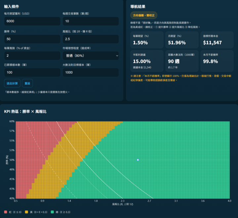Click the 每筆期望 result card
Screen dimensions: 238x218
pos(146,40)
